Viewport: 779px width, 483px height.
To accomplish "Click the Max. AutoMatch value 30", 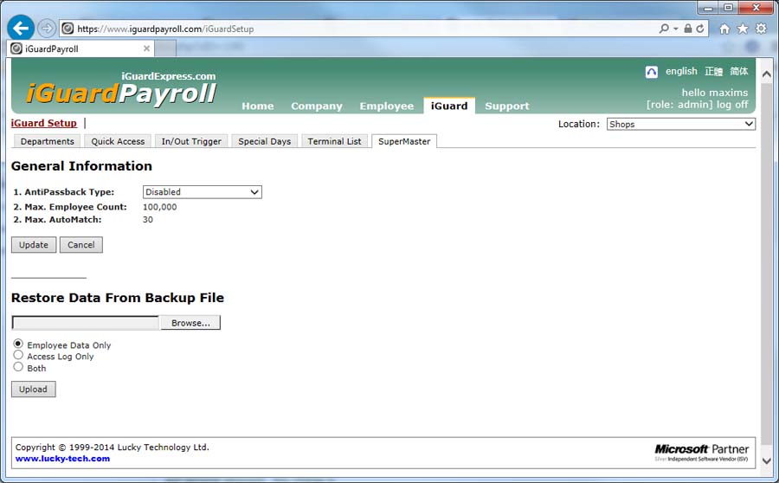I will [147, 220].
